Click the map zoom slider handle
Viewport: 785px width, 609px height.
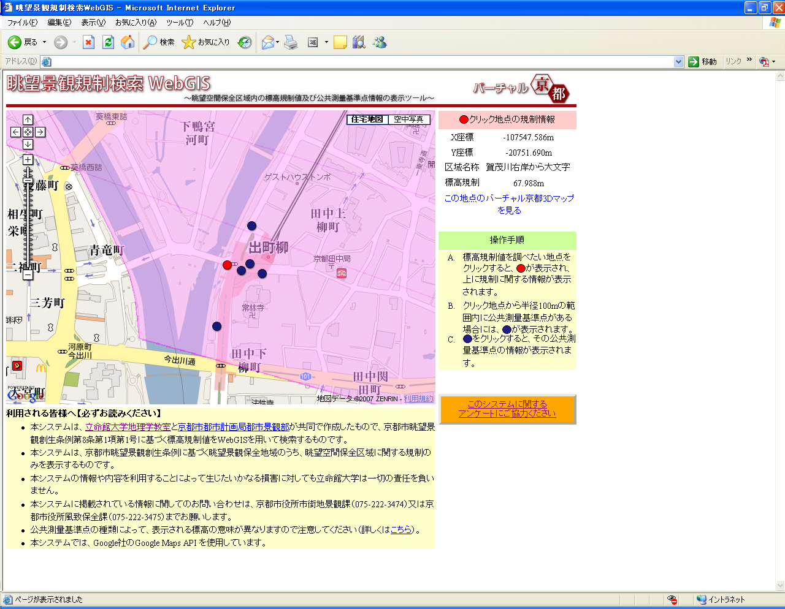tap(28, 179)
